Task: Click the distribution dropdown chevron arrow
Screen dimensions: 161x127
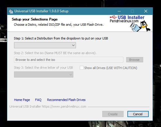Action: [73, 45]
